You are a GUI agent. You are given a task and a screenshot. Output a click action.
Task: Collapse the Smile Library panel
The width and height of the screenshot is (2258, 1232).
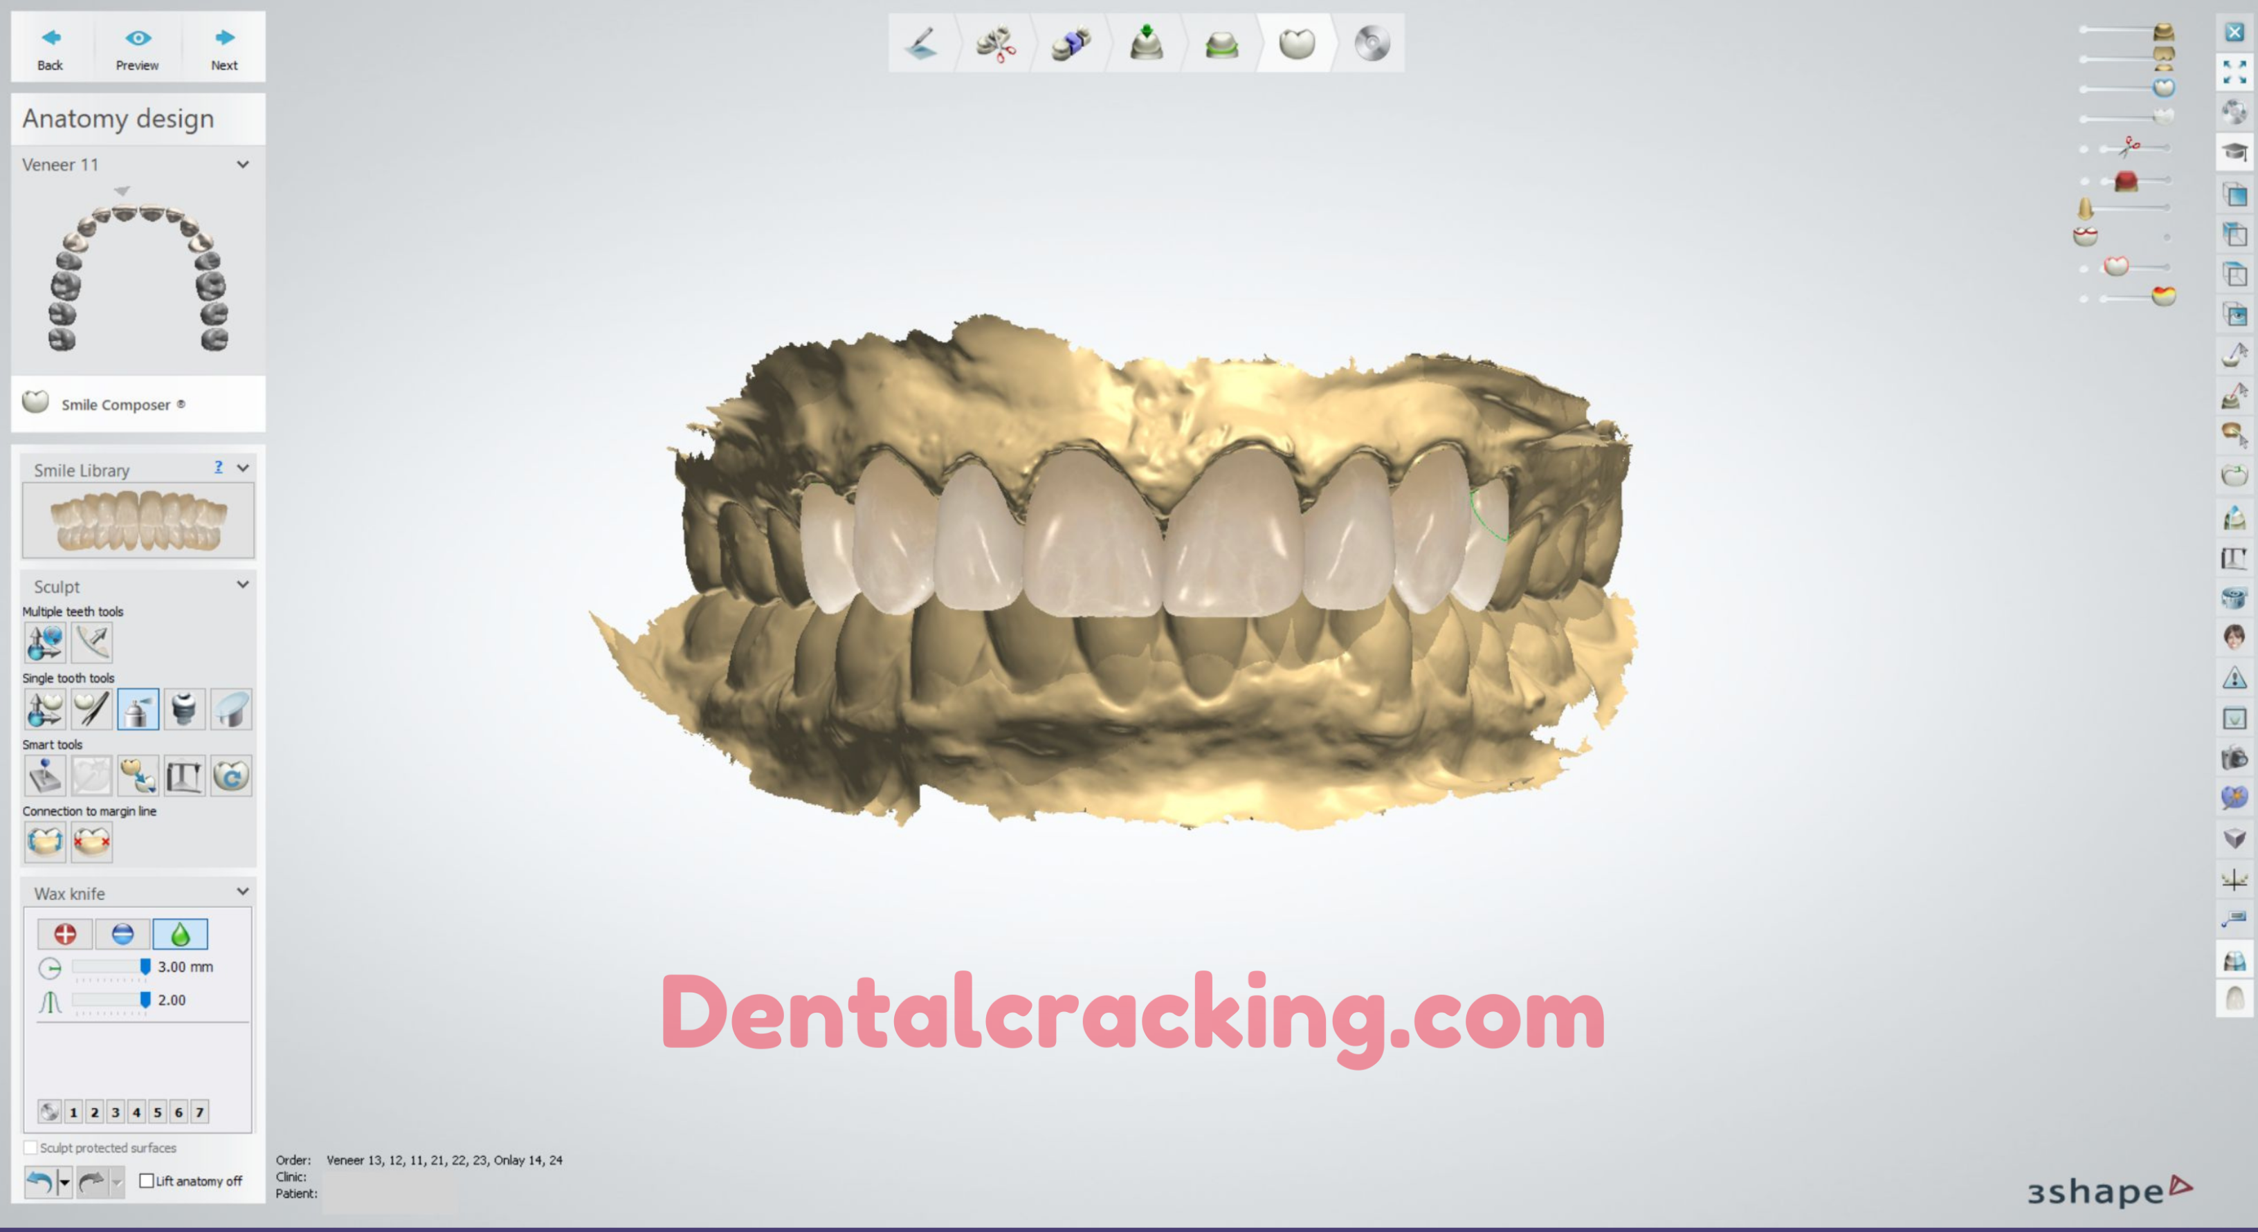tap(243, 469)
